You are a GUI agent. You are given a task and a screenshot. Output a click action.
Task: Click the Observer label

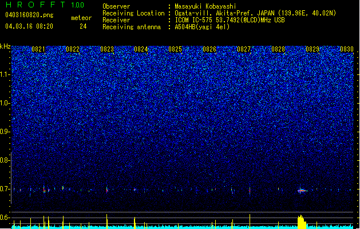pos(116,6)
